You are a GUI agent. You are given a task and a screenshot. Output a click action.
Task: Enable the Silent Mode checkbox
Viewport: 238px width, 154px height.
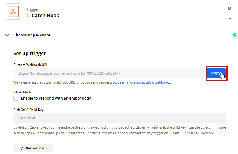click(x=16, y=98)
